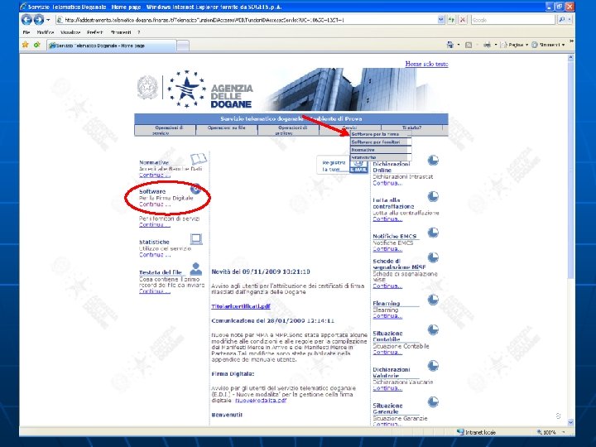Open the Modifica menu
This screenshot has width=596, height=447.
click(x=46, y=32)
